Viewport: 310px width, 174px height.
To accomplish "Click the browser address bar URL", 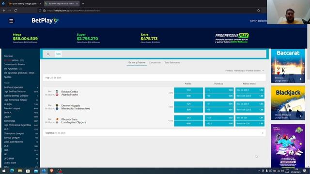I will pyautogui.click(x=74, y=11).
